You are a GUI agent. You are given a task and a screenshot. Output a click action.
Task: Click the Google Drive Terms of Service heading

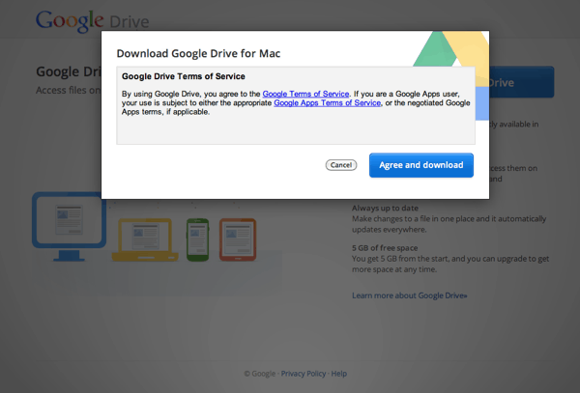(x=183, y=75)
